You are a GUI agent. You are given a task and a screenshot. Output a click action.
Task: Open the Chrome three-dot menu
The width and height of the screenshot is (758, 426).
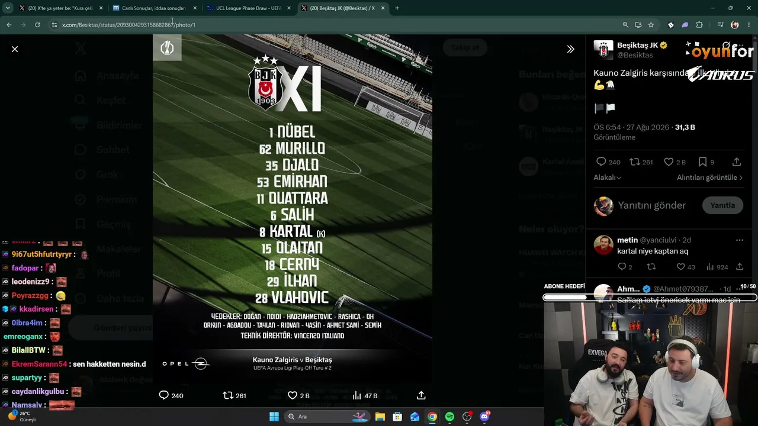tap(749, 25)
